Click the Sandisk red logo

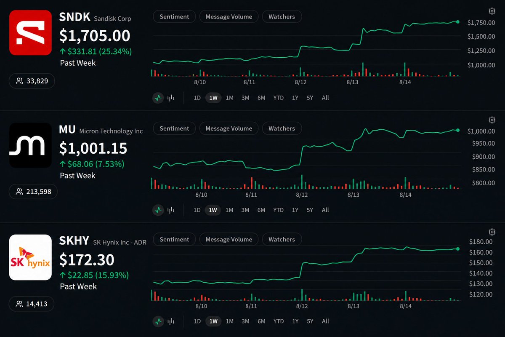(x=30, y=32)
